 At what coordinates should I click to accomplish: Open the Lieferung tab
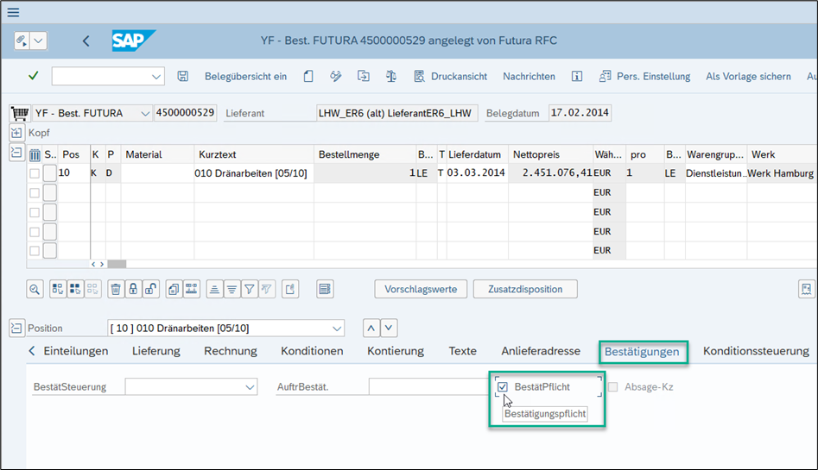click(x=155, y=351)
